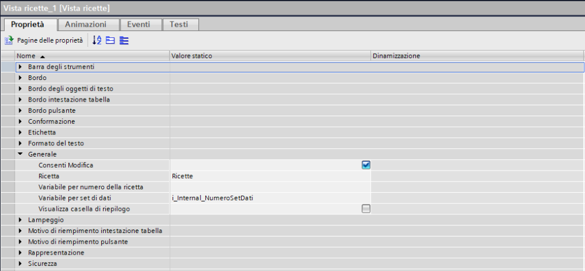This screenshot has width=585, height=271.
Task: Click the empty Variabile per numero della ricetta field
Action: click(269, 187)
